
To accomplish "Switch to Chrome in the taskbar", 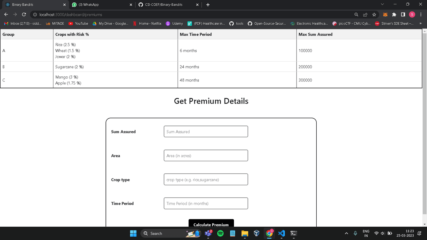I will 269,233.
